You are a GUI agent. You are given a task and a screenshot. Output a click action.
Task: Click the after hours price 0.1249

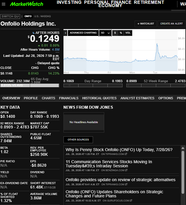tap(45, 39)
